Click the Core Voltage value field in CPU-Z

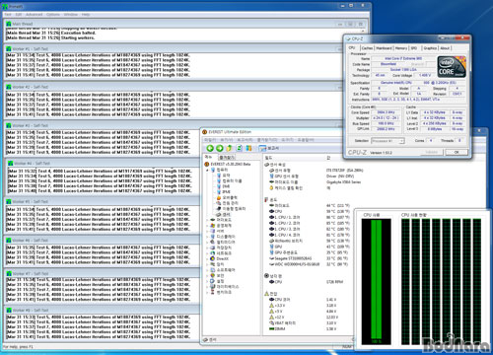(425, 76)
